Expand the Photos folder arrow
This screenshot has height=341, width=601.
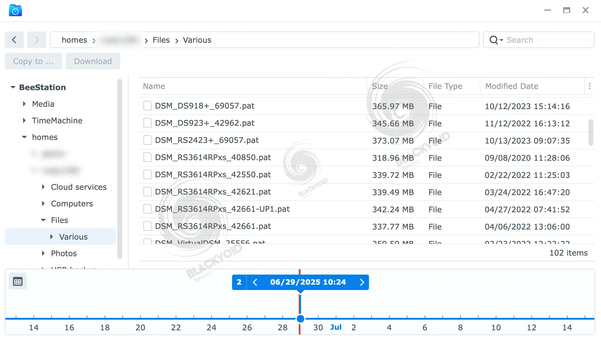coord(43,253)
